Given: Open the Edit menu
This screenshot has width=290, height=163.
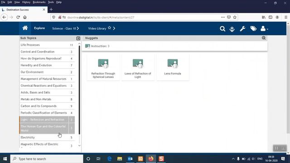Looking at the screenshot, I should click(x=10, y=2).
